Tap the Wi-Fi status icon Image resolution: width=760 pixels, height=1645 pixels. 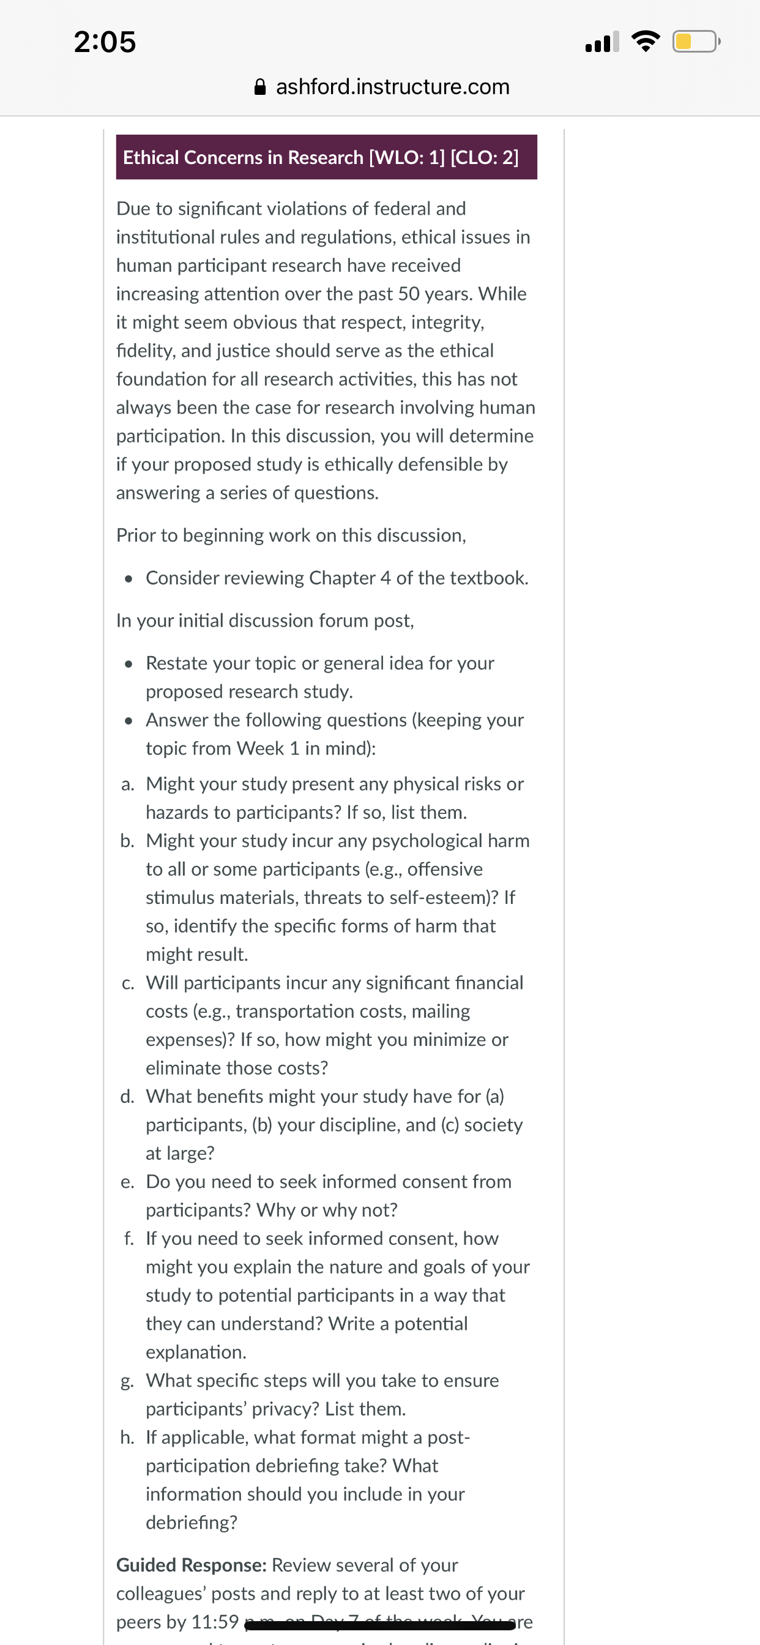coord(646,42)
